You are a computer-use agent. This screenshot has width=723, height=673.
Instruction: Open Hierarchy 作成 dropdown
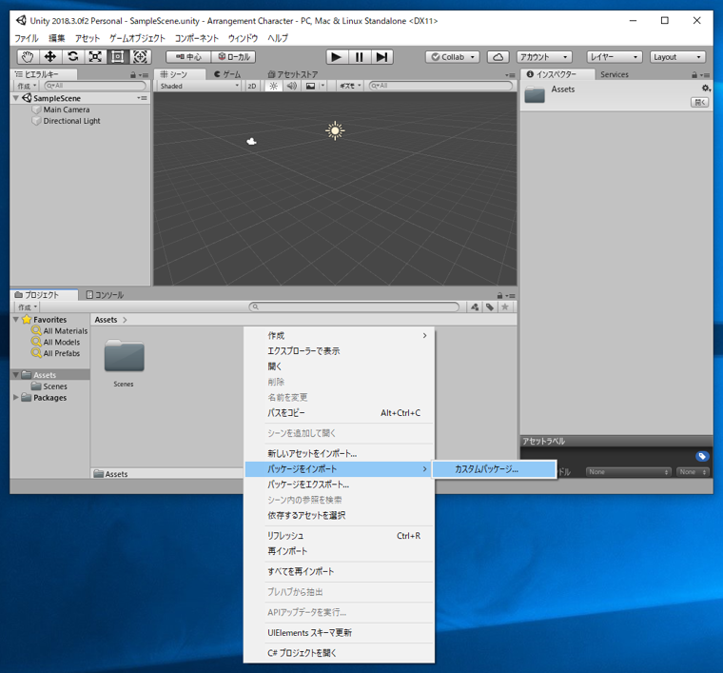click(x=27, y=86)
